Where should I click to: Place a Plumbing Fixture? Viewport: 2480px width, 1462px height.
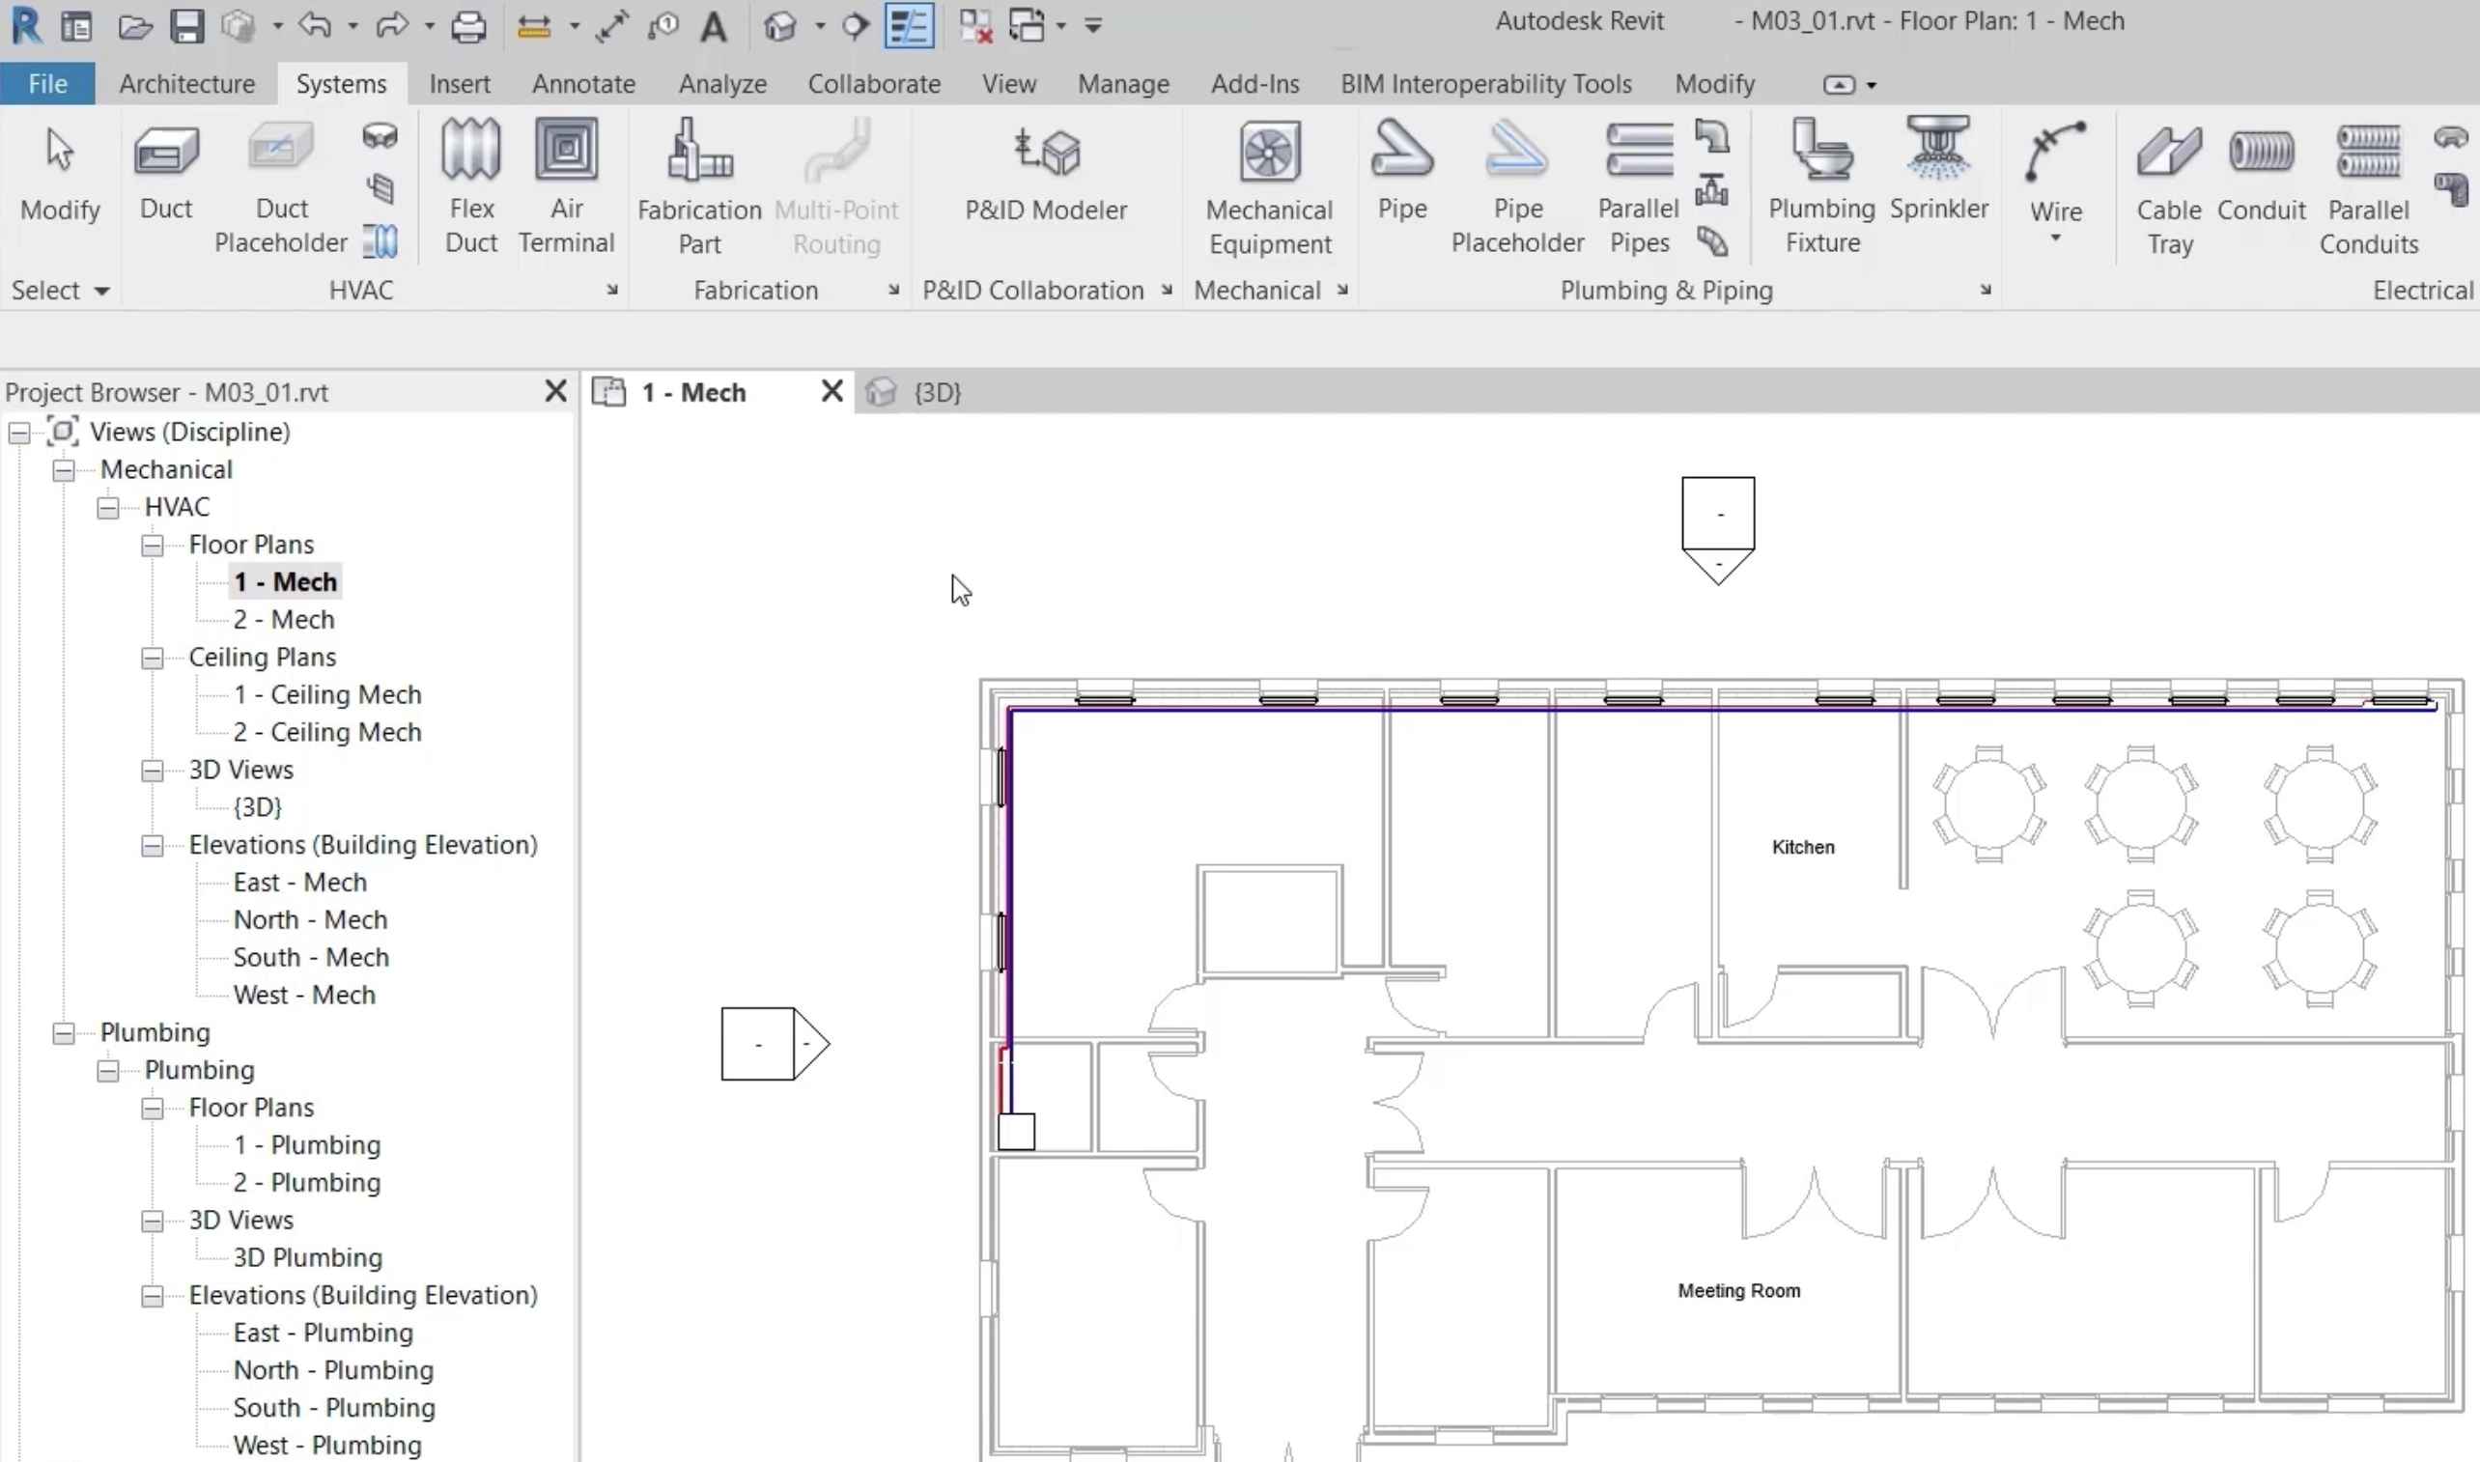(x=1821, y=187)
